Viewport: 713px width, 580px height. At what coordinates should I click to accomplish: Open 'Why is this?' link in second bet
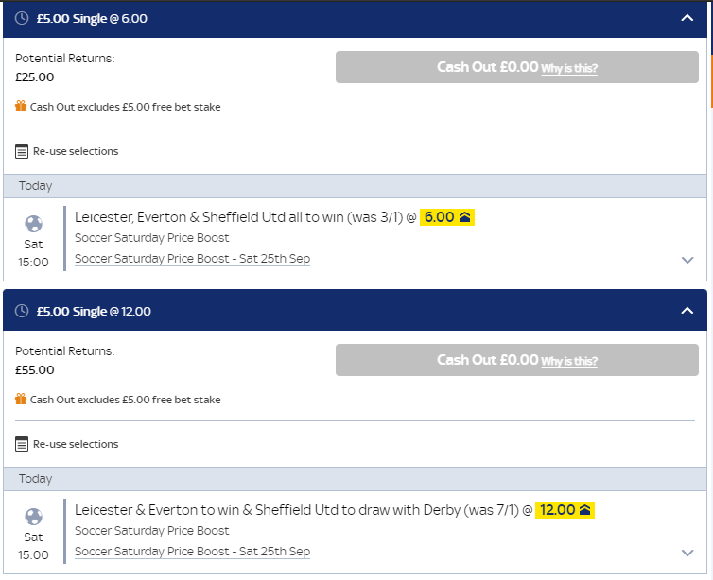pos(569,362)
